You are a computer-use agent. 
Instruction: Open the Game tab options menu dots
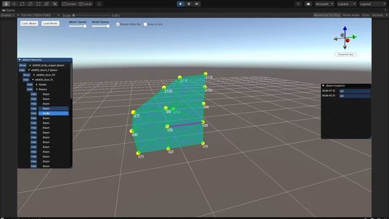click(385, 10)
